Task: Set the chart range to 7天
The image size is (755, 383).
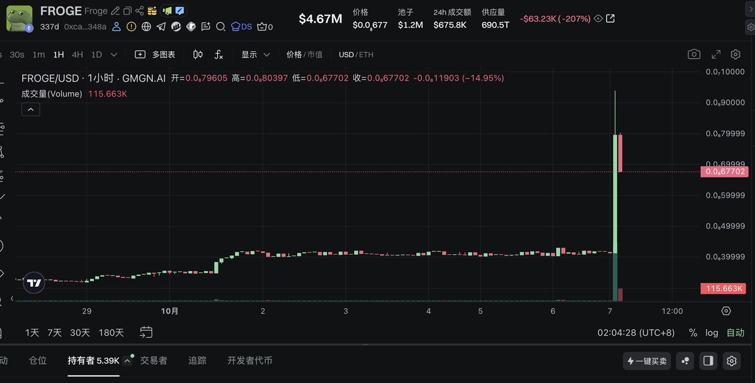Action: click(x=54, y=333)
